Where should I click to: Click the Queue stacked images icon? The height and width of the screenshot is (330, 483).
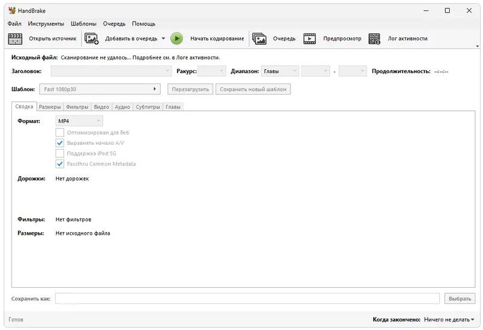point(260,39)
